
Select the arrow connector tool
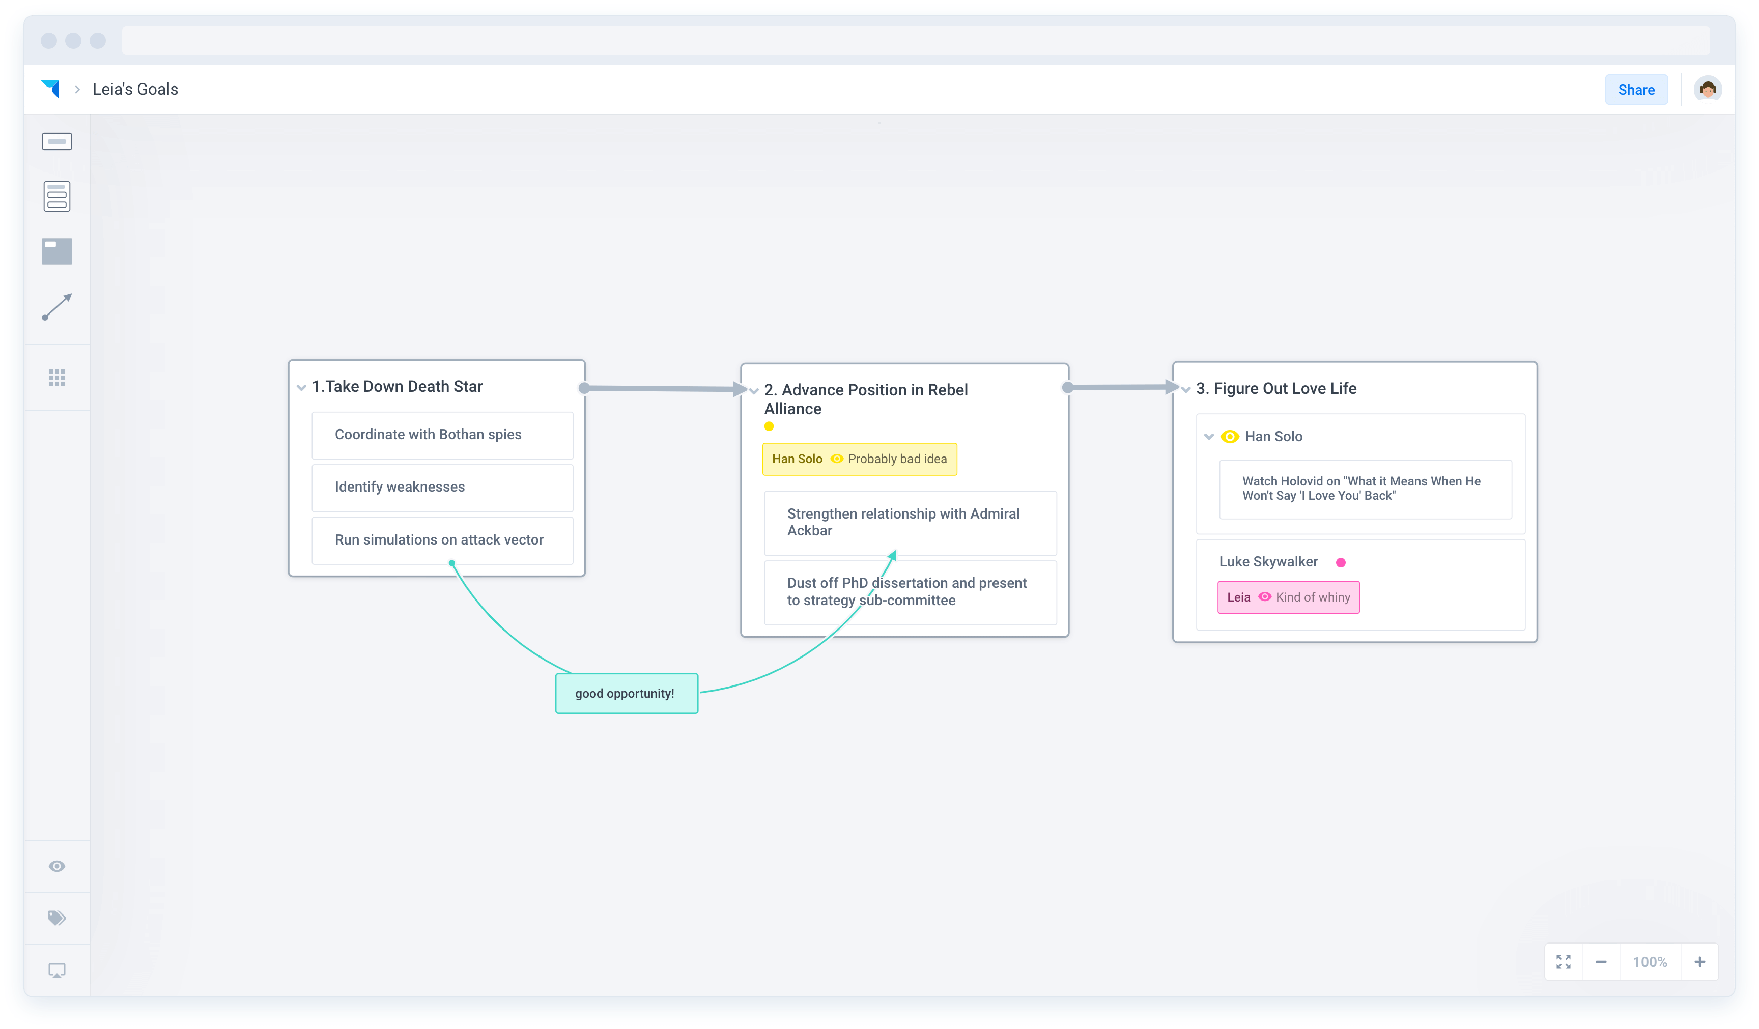pos(56,306)
